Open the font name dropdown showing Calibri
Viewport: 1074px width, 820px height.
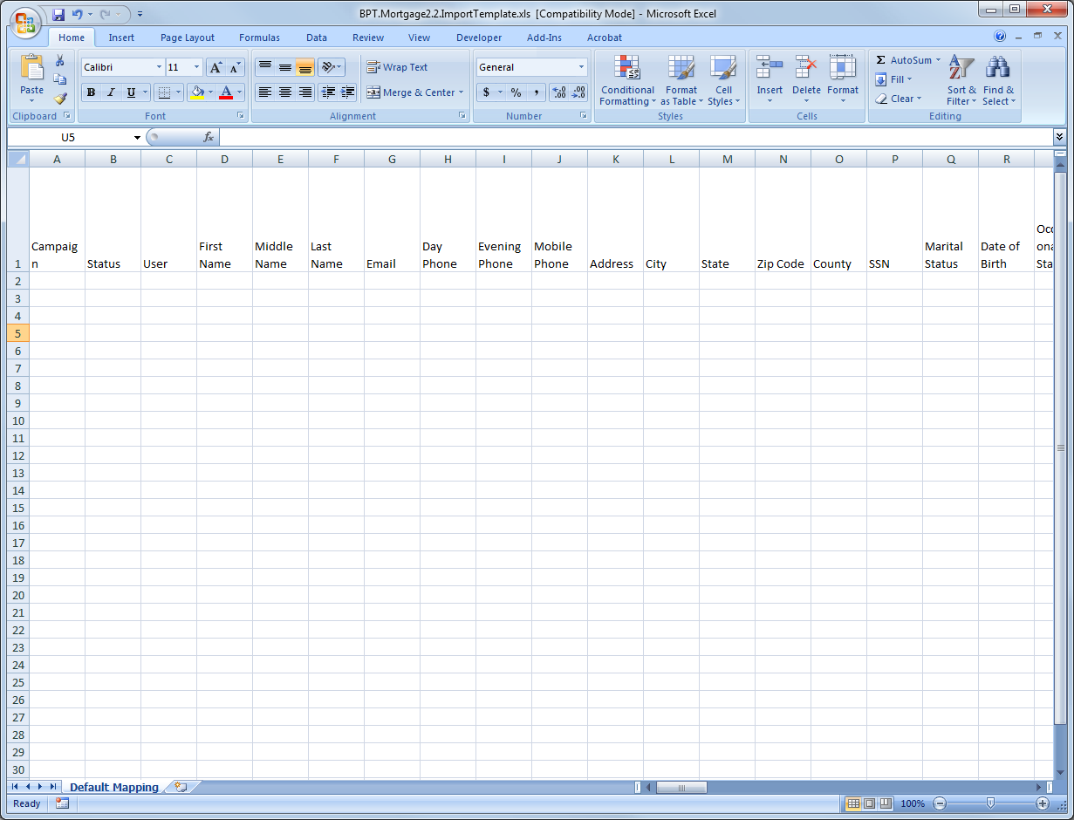tap(159, 67)
